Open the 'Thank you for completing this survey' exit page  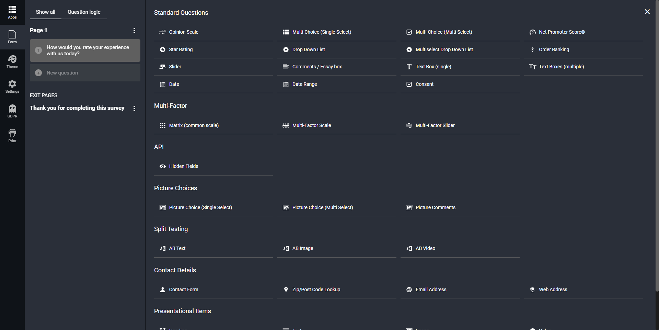click(x=77, y=108)
